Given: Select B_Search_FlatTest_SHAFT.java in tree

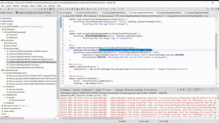Looking at the screenshot, I should click(20, 54).
